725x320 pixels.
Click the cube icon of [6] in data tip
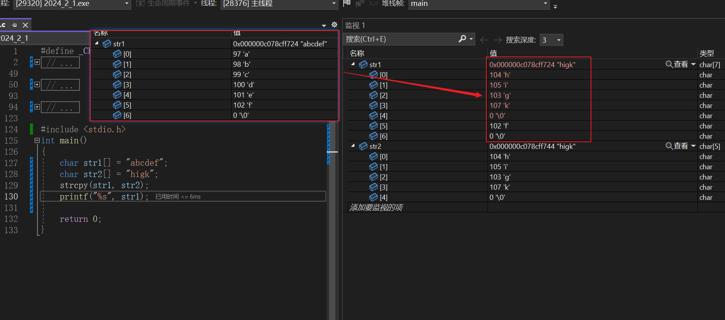117,115
